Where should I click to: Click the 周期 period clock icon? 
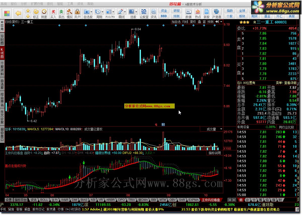click(98, 12)
